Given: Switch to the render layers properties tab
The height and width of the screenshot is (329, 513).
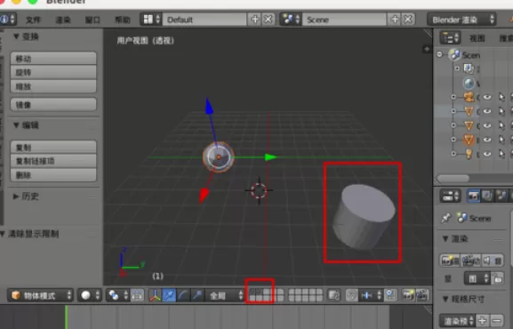Looking at the screenshot, I should 487,196.
